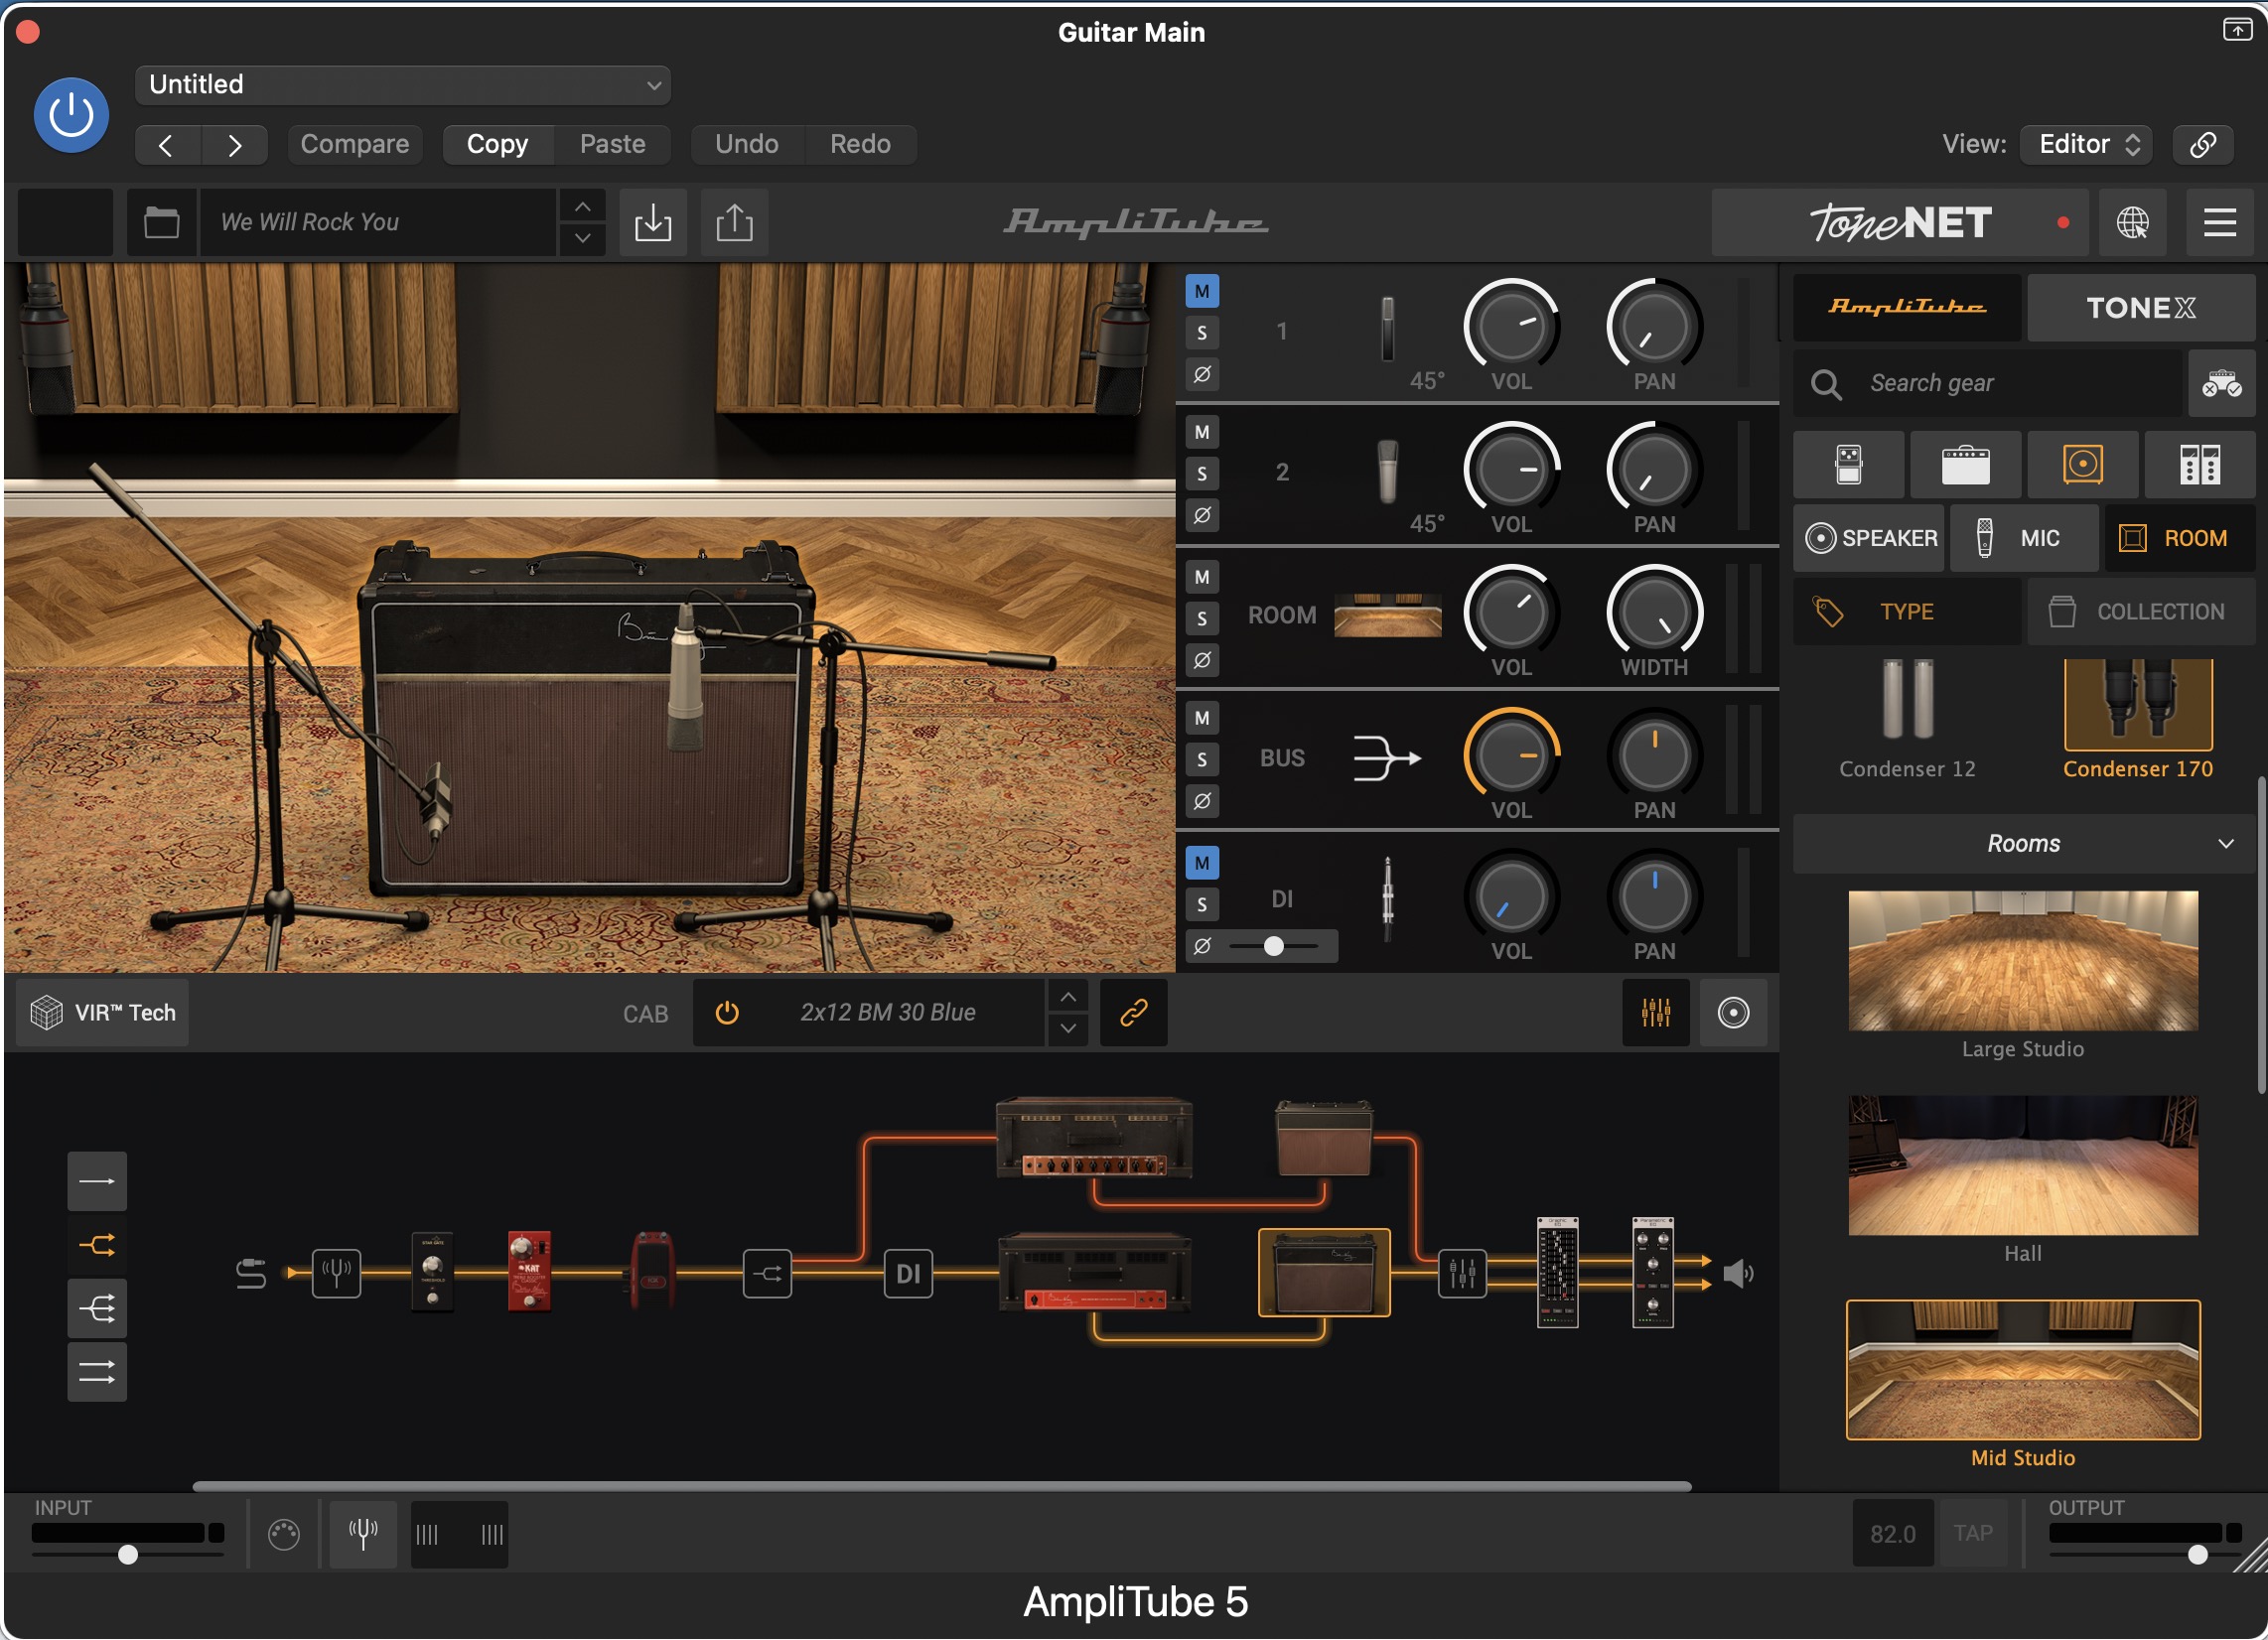This screenshot has height=1640, width=2268.
Task: Select next cabinet with down arrow
Action: (1068, 1029)
